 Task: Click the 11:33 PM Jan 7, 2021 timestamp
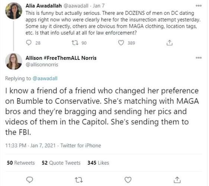click(30, 145)
